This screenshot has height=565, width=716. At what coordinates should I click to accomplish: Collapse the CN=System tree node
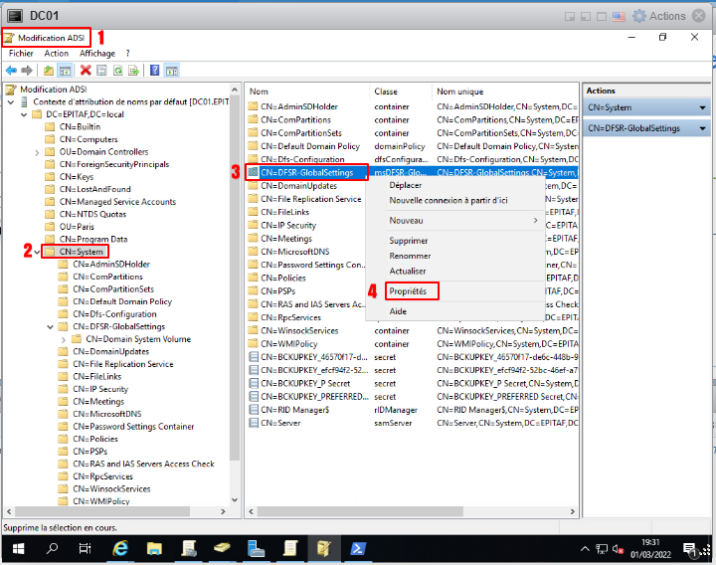[x=38, y=253]
